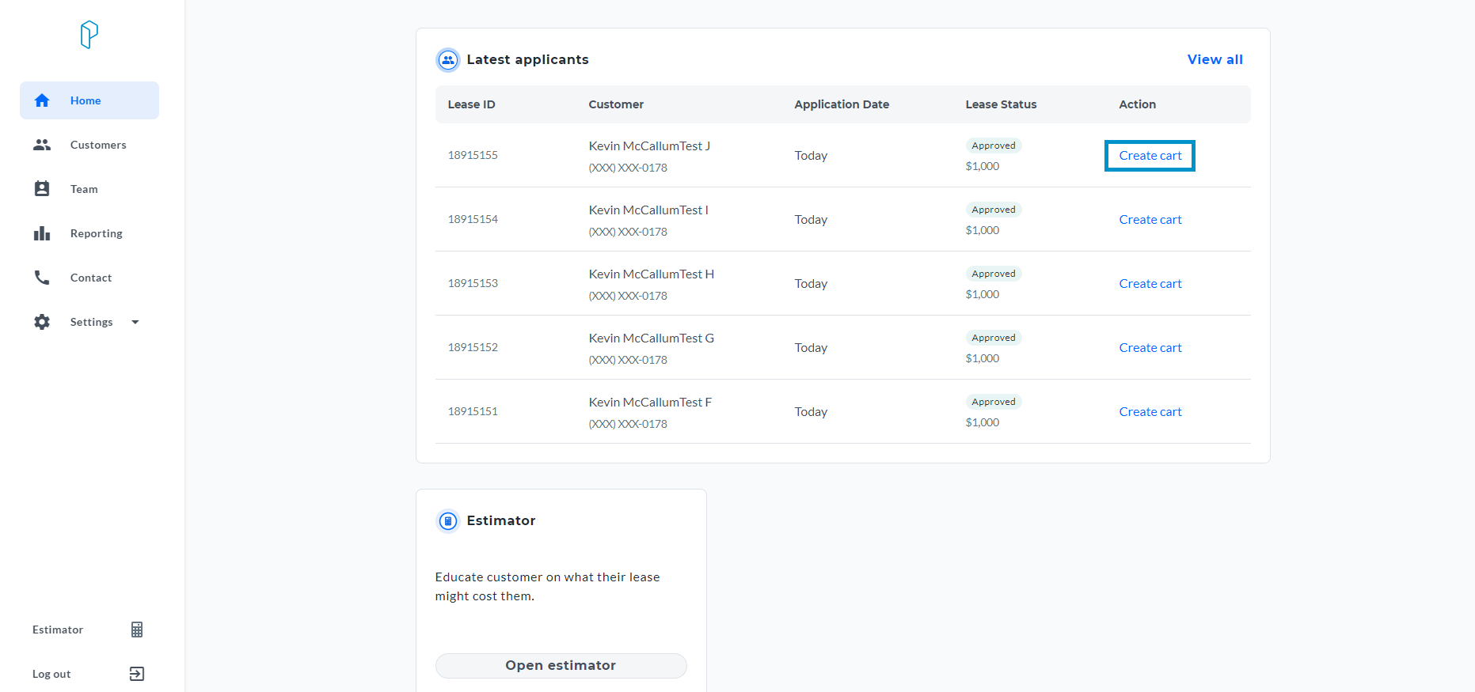Click the Reporting bar chart icon
Viewport: 1475px width, 692px height.
pos(42,233)
